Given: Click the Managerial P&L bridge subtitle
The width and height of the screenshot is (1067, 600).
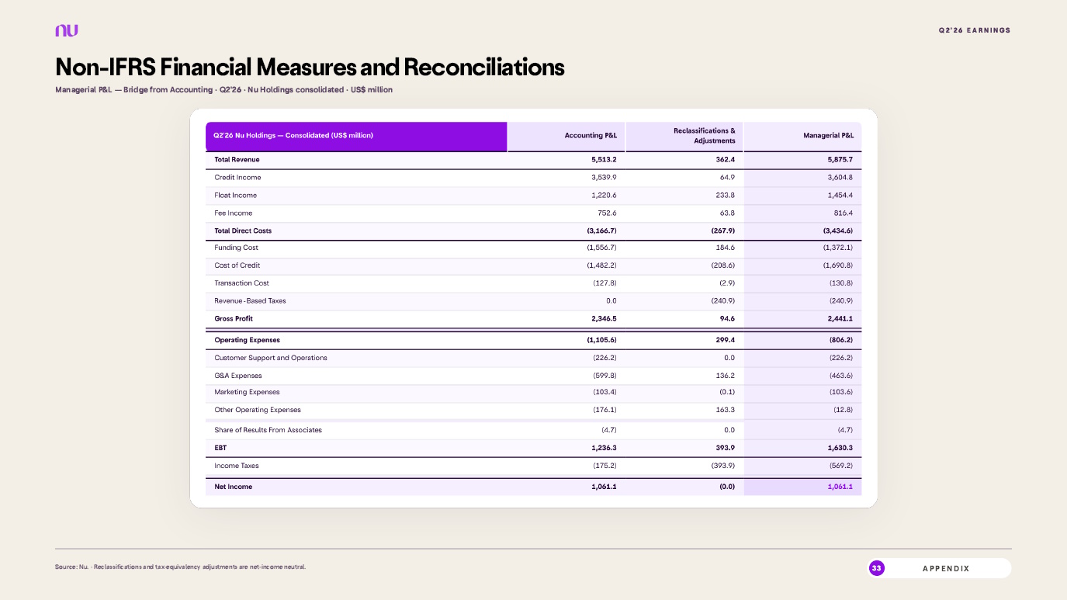Looking at the screenshot, I should click(223, 90).
